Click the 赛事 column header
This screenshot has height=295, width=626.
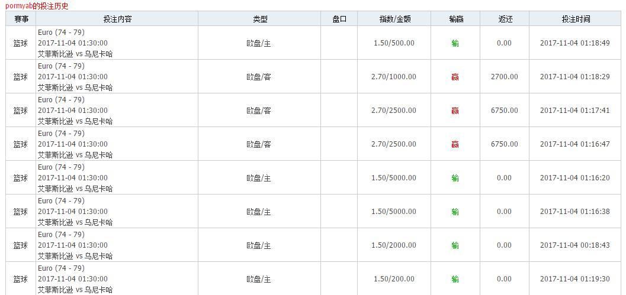click(21, 19)
